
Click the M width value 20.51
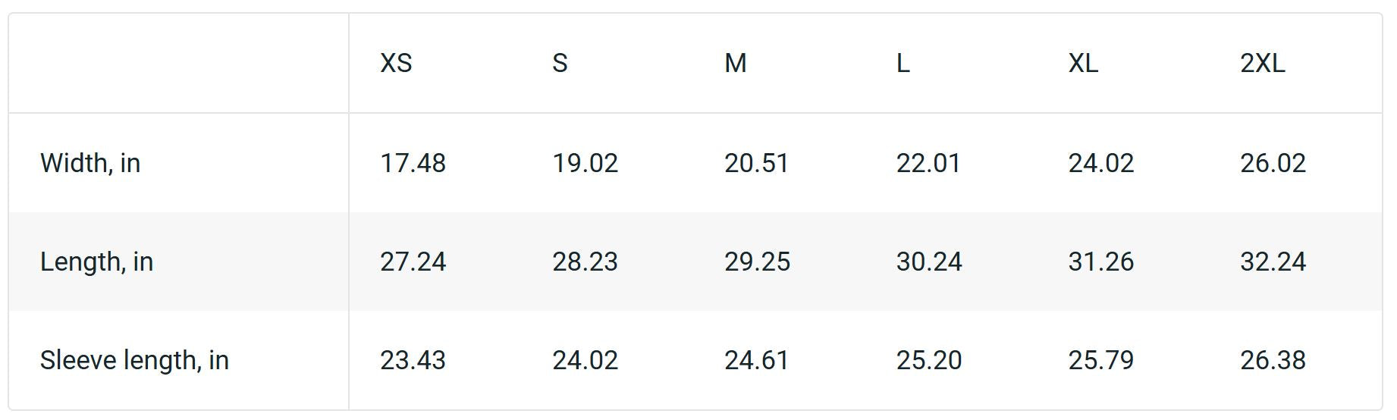[x=756, y=163]
